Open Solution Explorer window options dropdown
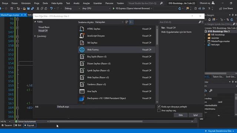Viewport: 237px width, 133px height. [230, 15]
